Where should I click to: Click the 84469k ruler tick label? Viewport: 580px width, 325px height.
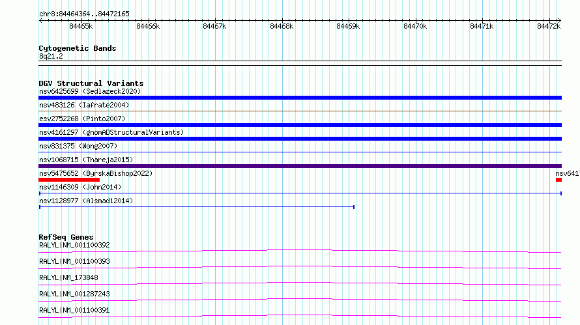[348, 26]
